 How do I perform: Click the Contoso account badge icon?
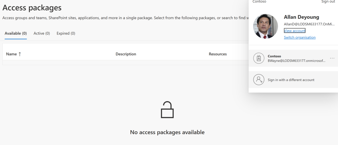pos(259,58)
